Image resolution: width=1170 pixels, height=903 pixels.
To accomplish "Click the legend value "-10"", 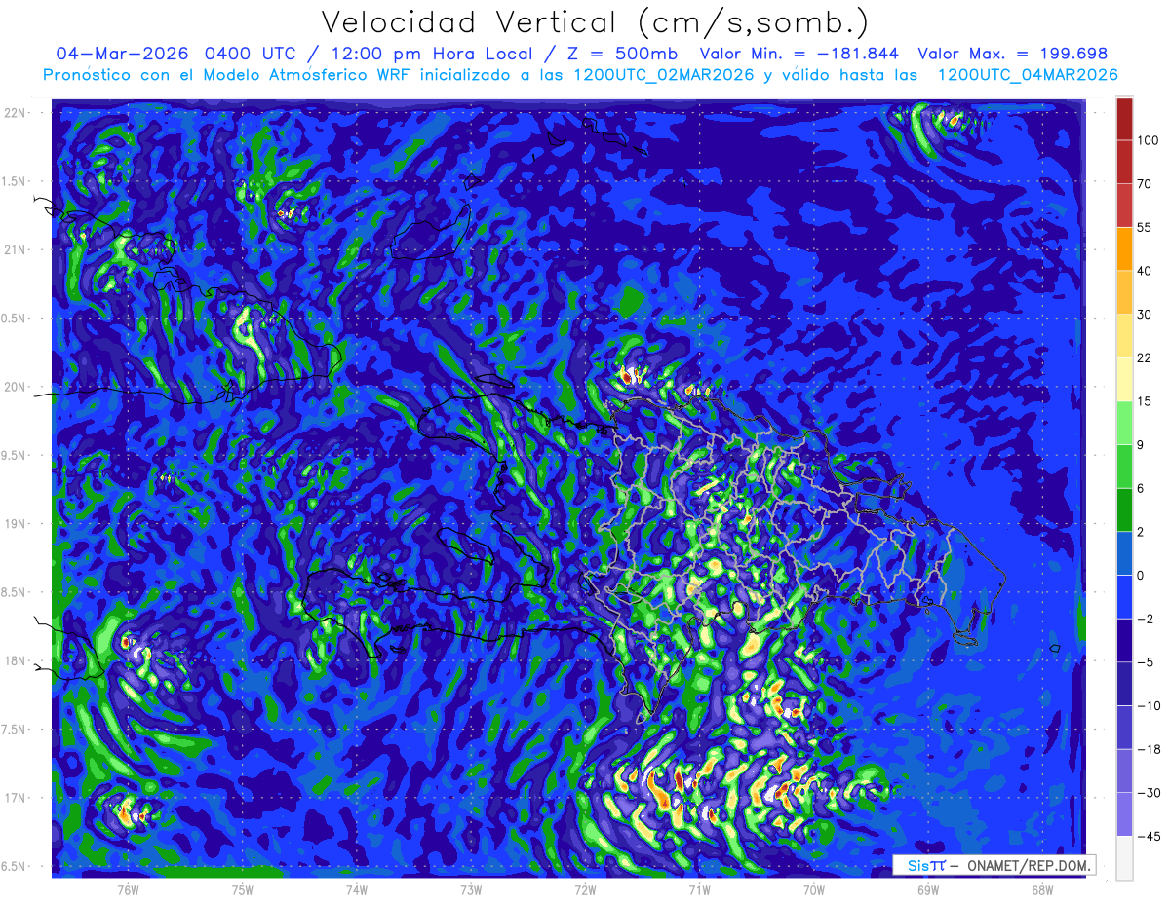I will click(x=1148, y=705).
